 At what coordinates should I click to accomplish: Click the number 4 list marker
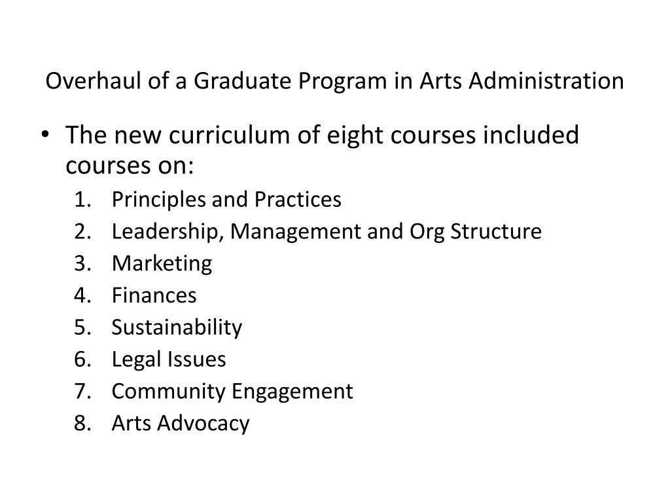83,295
